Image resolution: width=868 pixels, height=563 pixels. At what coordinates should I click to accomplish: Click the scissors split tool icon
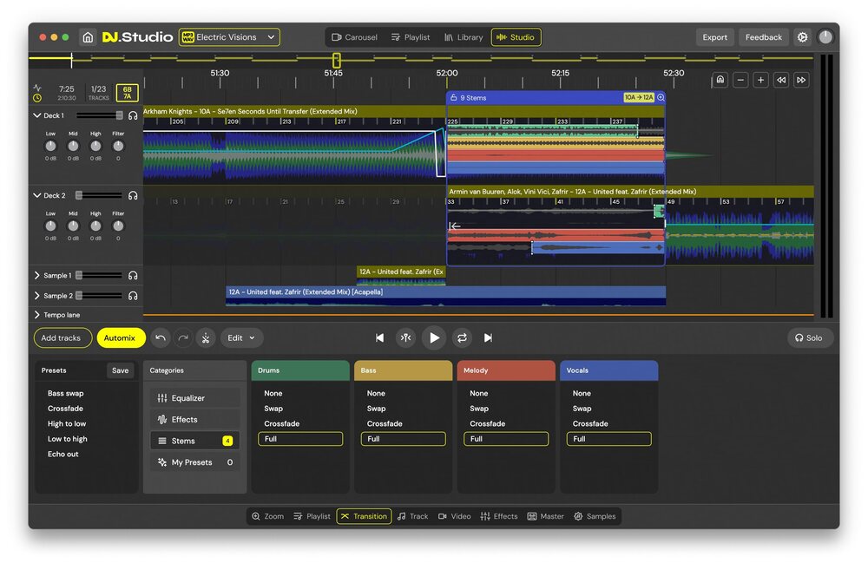click(x=205, y=338)
